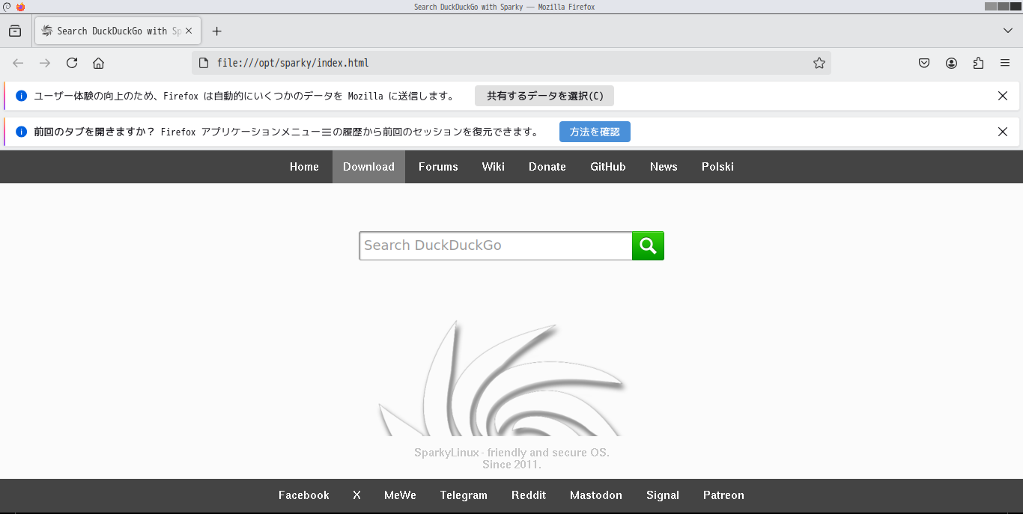Click the address bar with file:///opt/sparky/index.html
Image resolution: width=1023 pixels, height=514 pixels.
pyautogui.click(x=511, y=63)
